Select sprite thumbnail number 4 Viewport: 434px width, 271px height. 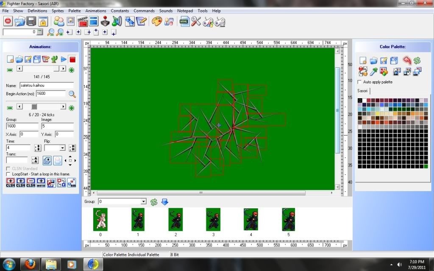[x=251, y=219]
